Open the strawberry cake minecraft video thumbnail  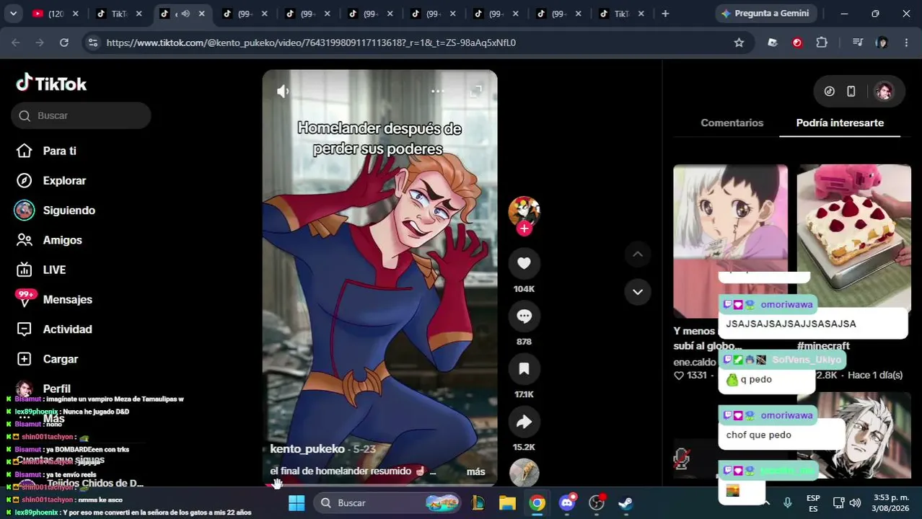(854, 241)
